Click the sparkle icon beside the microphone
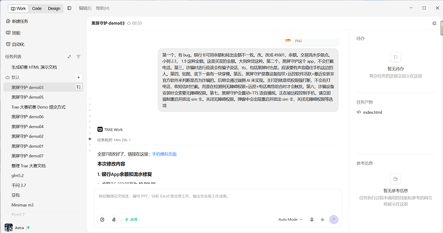 [323, 220]
